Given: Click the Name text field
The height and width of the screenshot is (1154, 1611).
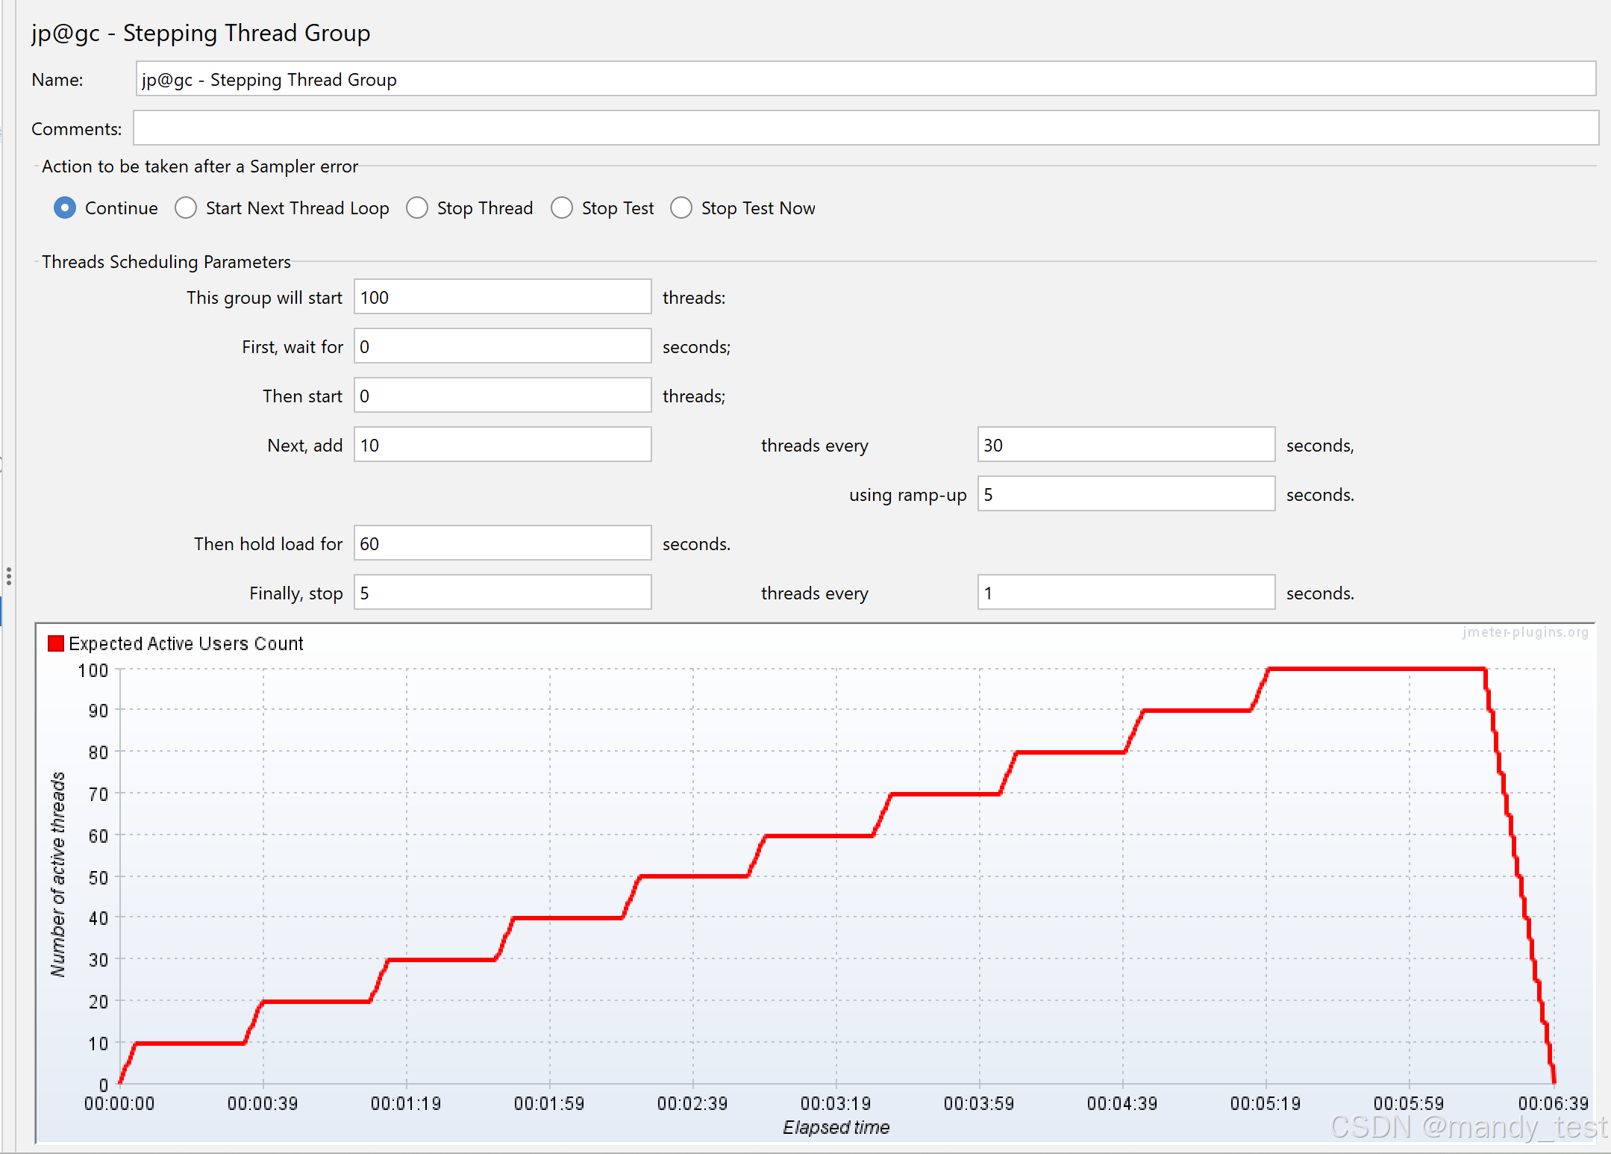Looking at the screenshot, I should 866,79.
